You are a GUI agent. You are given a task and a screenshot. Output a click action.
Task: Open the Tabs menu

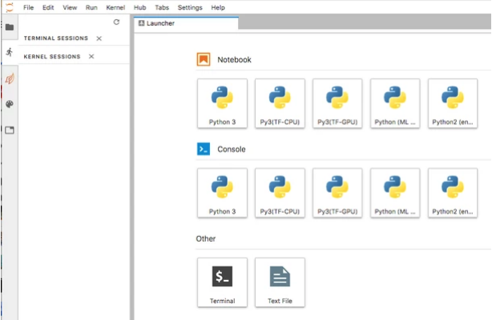[x=162, y=7]
